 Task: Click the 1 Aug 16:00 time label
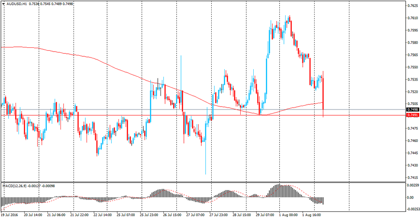(x=311, y=215)
